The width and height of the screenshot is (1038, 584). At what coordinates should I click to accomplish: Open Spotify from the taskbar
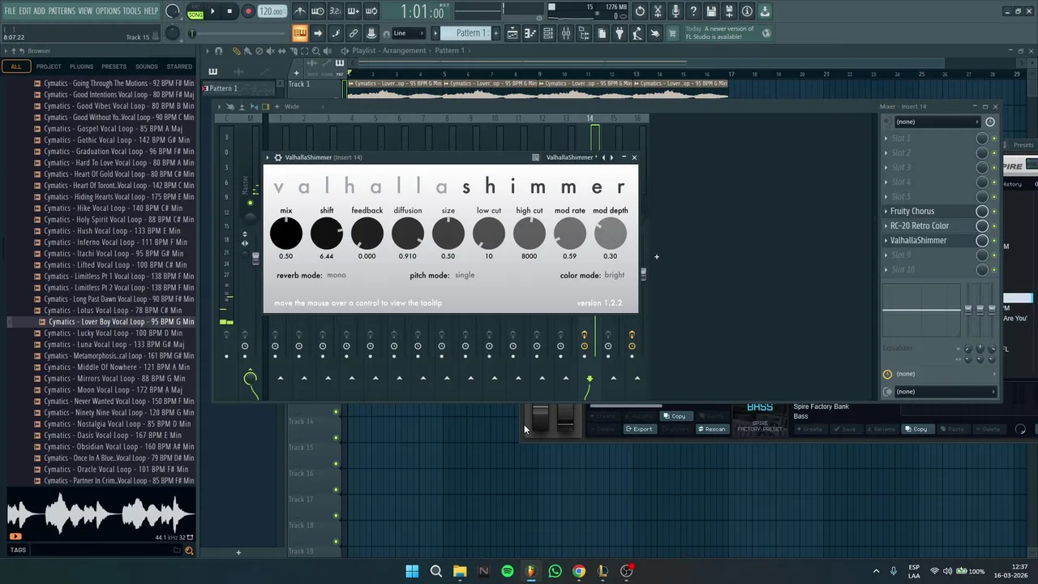click(x=508, y=571)
